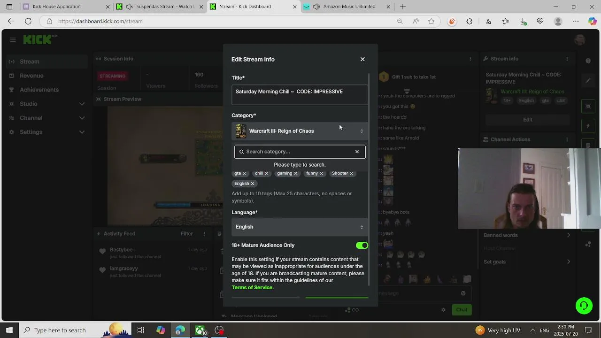Screen dimensions: 601x338
Task: Open the Terms of Service link
Action: [252, 287]
